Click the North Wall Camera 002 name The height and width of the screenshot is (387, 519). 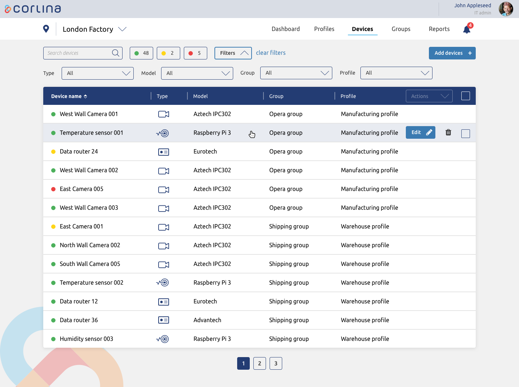(90, 245)
